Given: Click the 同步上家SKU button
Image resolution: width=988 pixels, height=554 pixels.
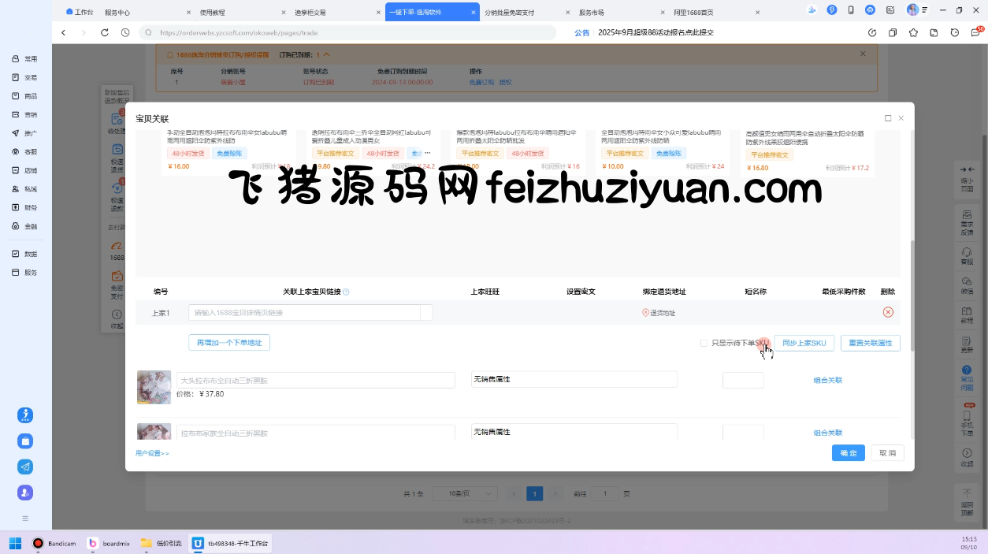Looking at the screenshot, I should [x=804, y=343].
